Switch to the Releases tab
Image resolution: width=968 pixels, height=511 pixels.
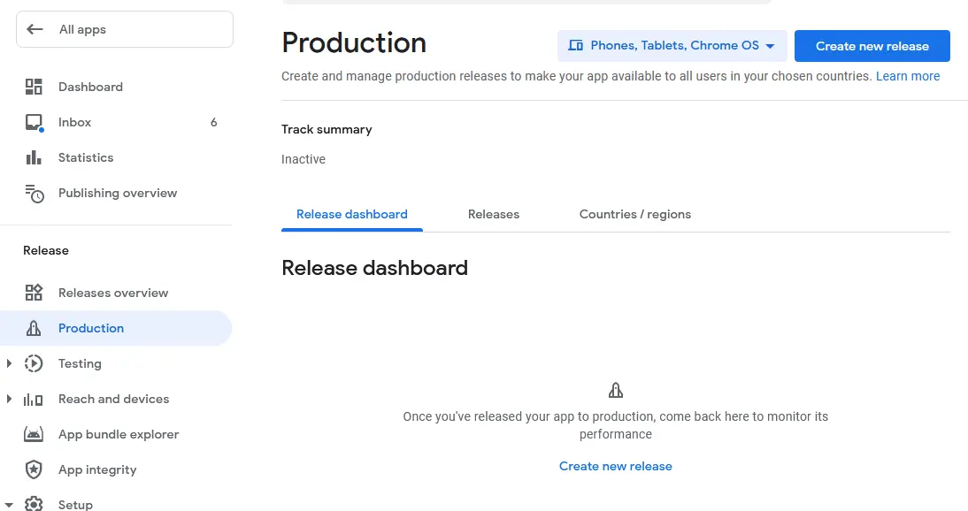[493, 214]
